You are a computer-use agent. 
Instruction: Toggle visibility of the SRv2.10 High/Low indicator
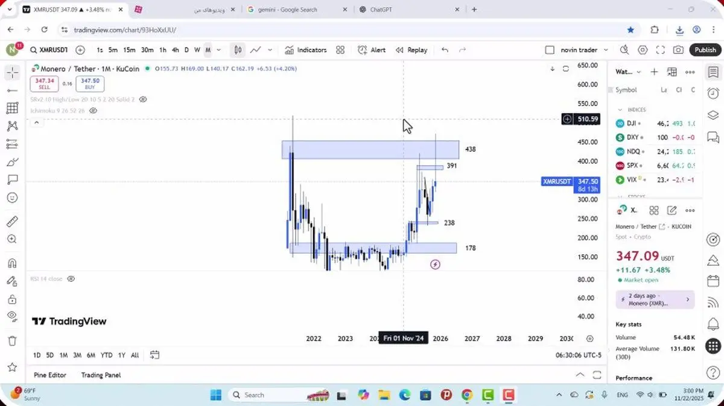click(x=144, y=99)
